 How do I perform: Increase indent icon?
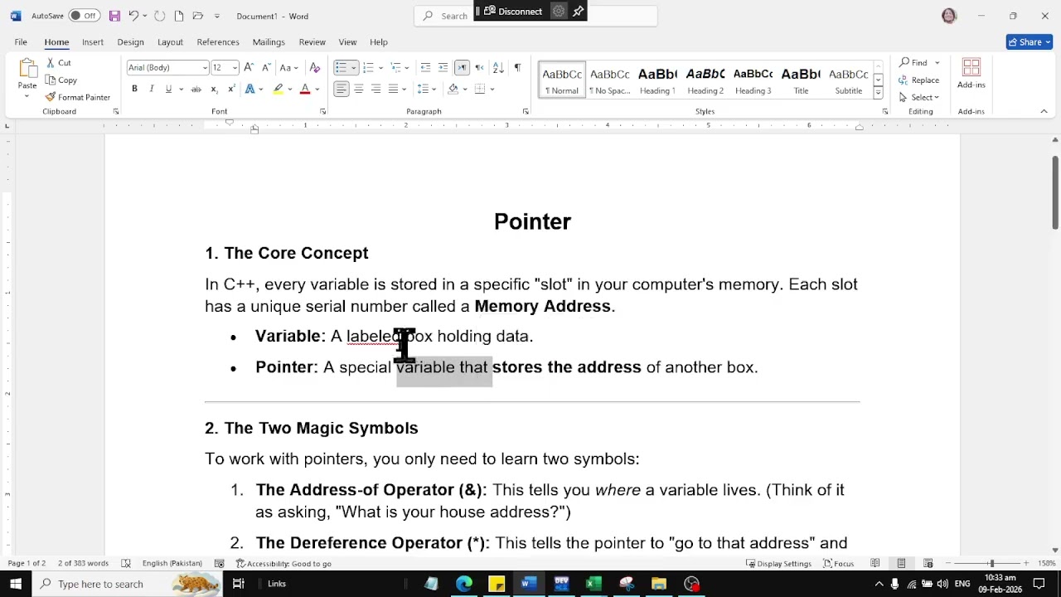443,67
